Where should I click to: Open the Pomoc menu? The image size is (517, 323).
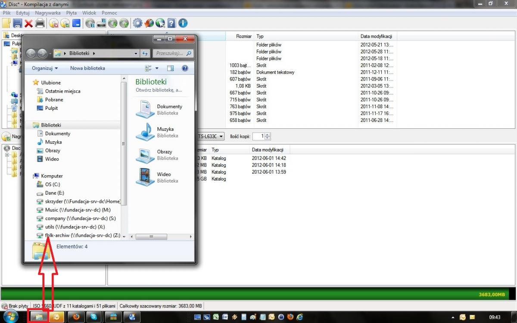pos(109,13)
